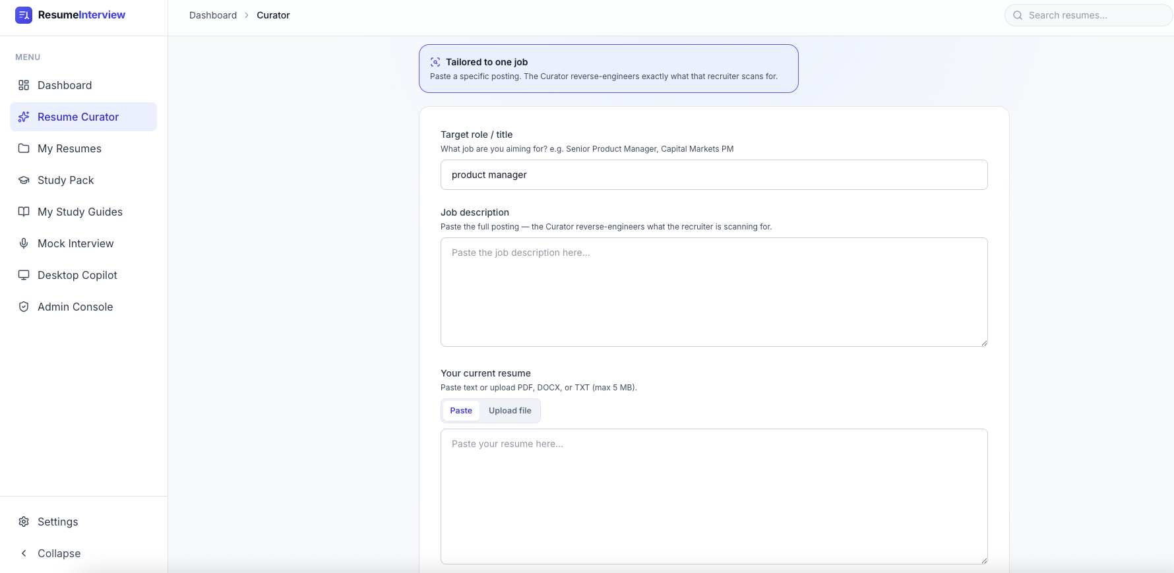The image size is (1174, 573).
Task: Start Mock Interview from the menu
Action: (83, 243)
